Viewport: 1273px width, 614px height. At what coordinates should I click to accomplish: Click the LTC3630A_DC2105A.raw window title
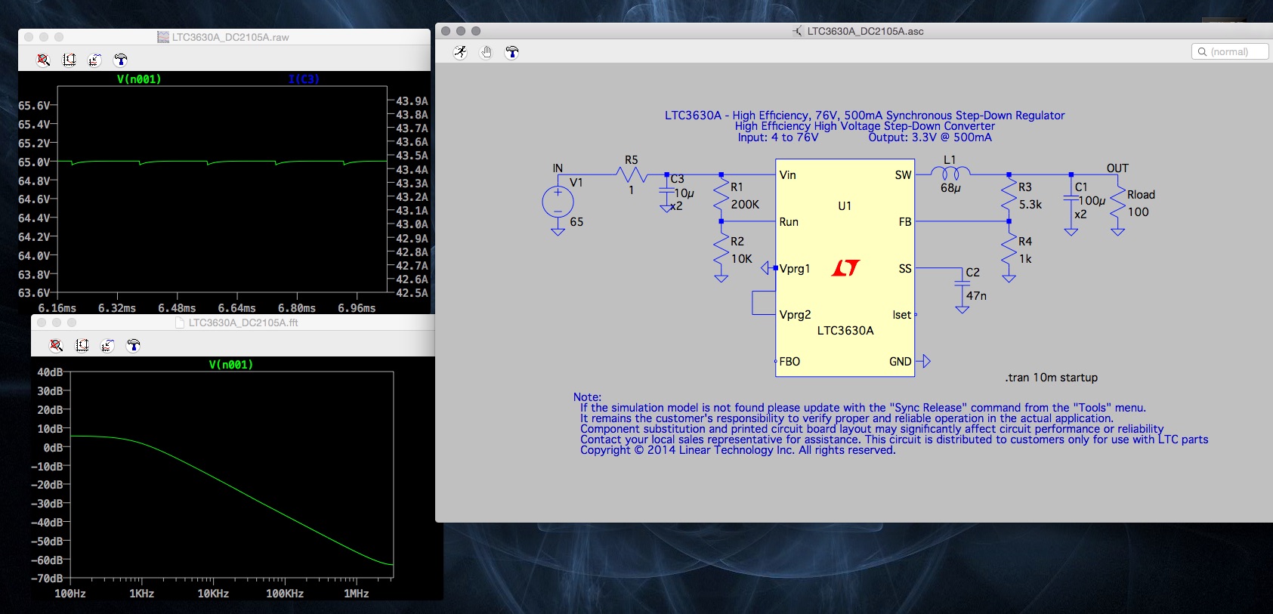click(230, 37)
